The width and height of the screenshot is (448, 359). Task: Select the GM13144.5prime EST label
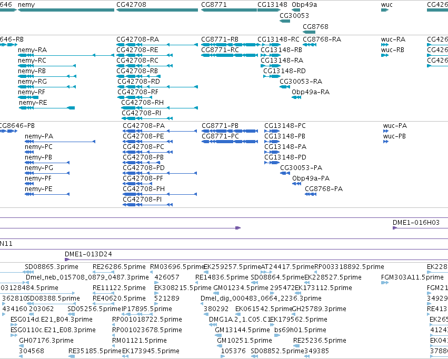pyautogui.click(x=242, y=330)
